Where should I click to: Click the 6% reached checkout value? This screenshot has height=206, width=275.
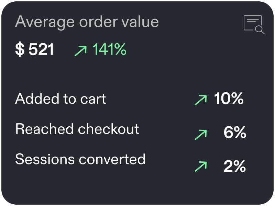pyautogui.click(x=235, y=132)
